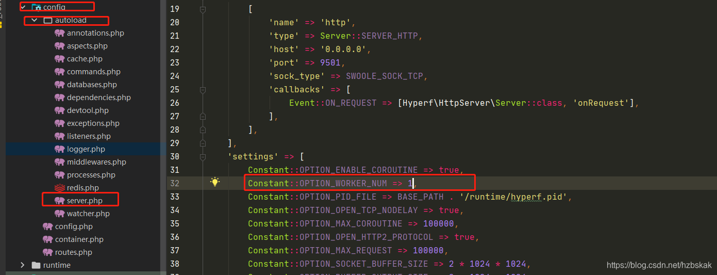This screenshot has height=275, width=717.
Task: Open cache.php file
Action: (85, 59)
